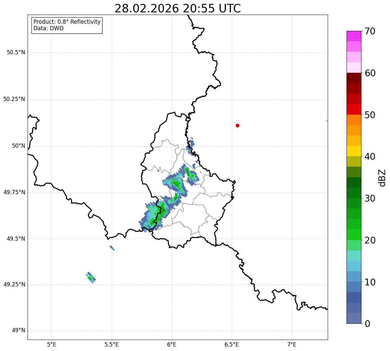
Task: Click the magenta swatch atop the colorbar
Action: point(354,36)
